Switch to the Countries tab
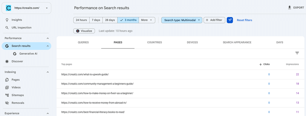The image size is (306, 116). (x=154, y=42)
